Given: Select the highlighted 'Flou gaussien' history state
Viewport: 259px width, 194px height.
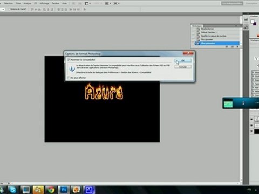Looking at the screenshot, I should tap(216, 43).
